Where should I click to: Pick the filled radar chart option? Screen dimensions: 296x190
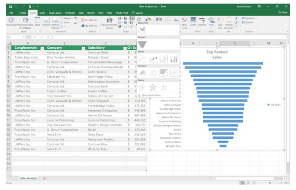(163, 88)
